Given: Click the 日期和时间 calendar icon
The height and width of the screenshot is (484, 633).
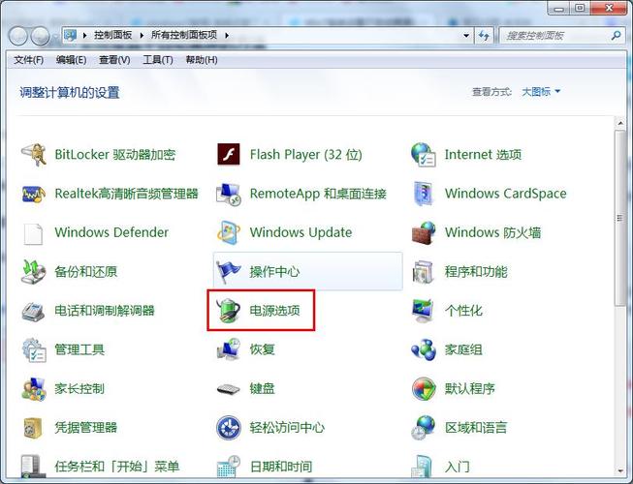Looking at the screenshot, I should 229,467.
